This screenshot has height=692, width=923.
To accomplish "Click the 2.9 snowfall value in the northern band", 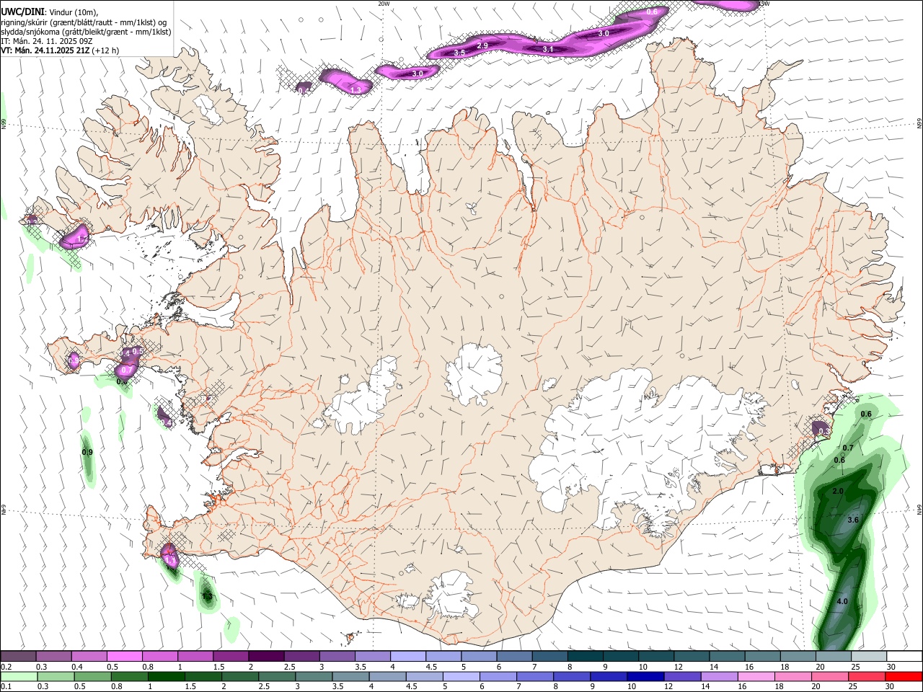I will coord(483,46).
